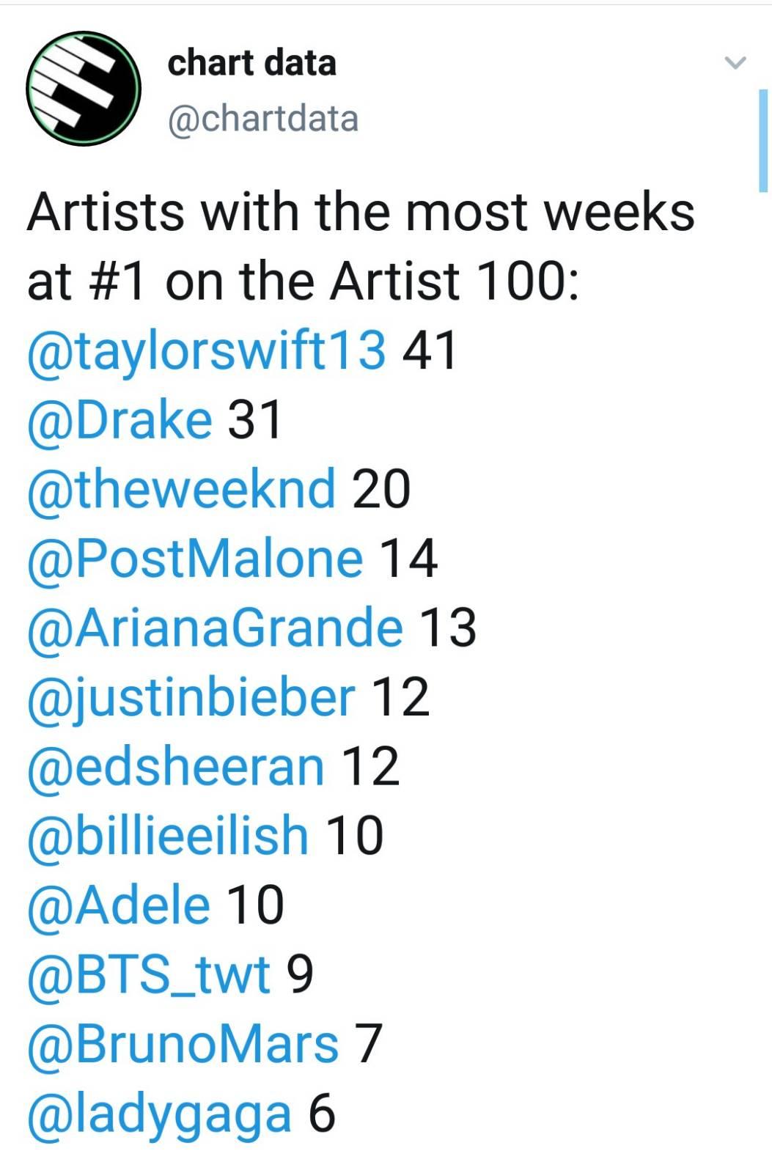Open the @taylorswift13 mention

point(206,350)
